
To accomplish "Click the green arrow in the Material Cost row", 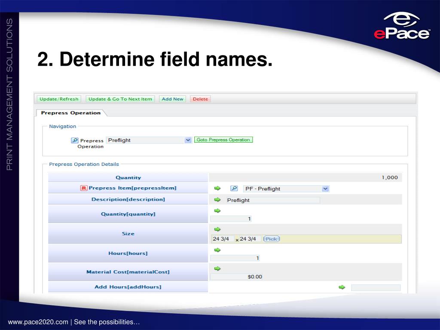I will pyautogui.click(x=217, y=269).
